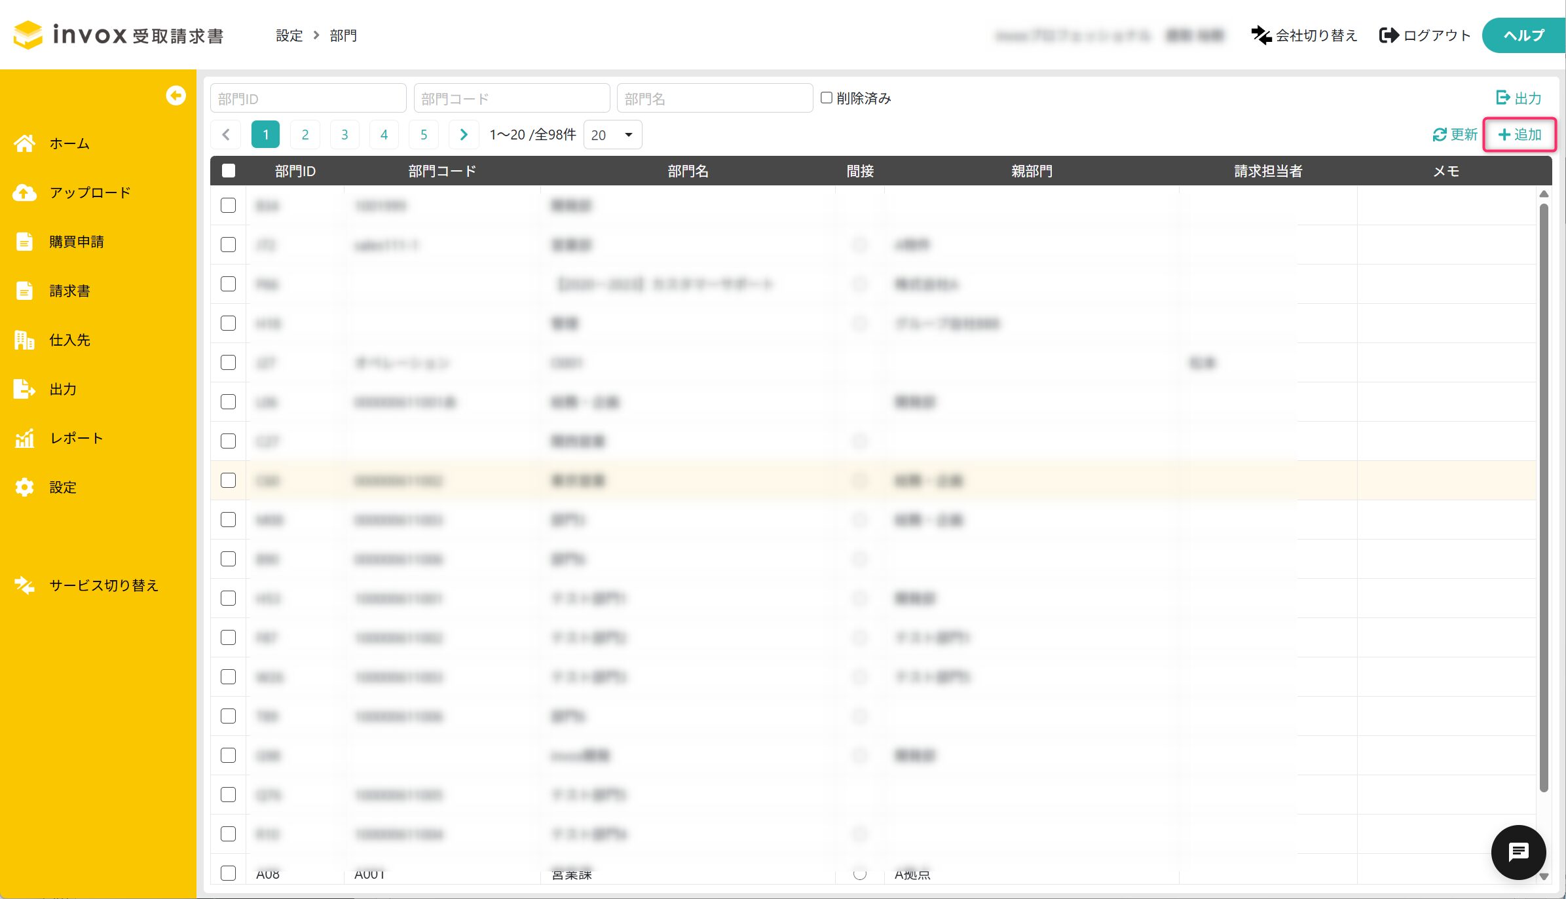This screenshot has height=899, width=1566.
Task: Focus the 部門コード search field
Action: (x=512, y=98)
